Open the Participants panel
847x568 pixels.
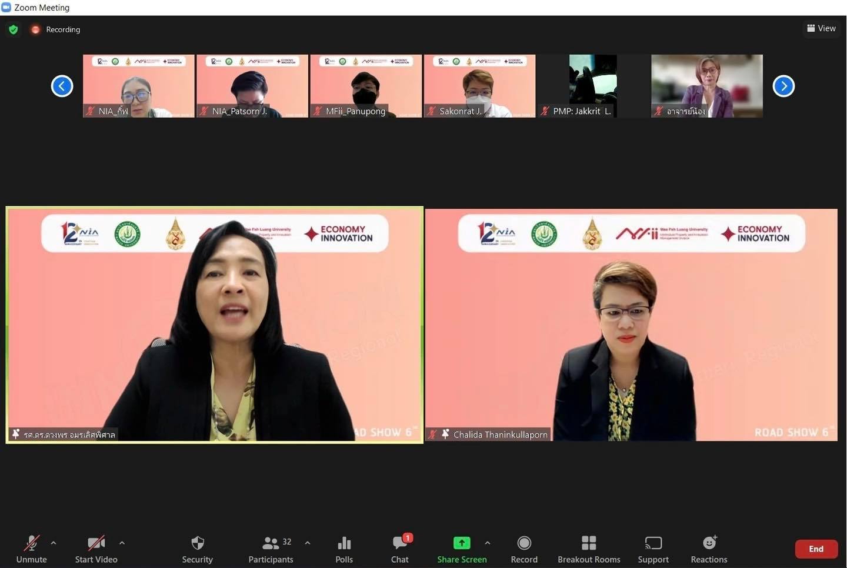point(271,549)
